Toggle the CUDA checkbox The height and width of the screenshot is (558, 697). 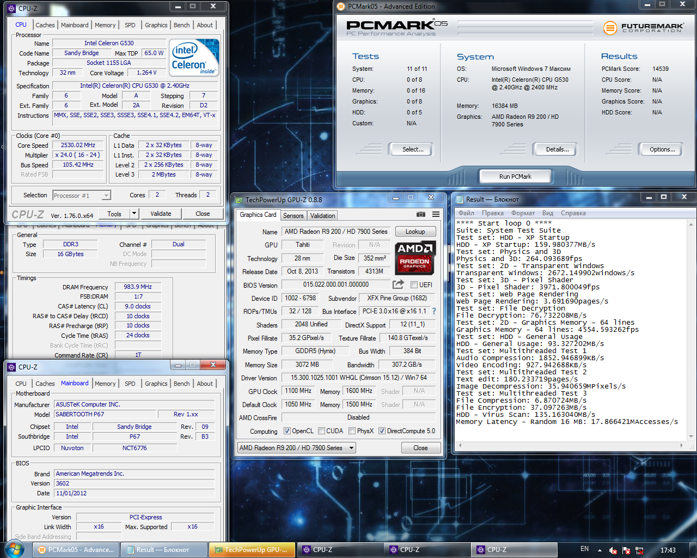[x=321, y=431]
